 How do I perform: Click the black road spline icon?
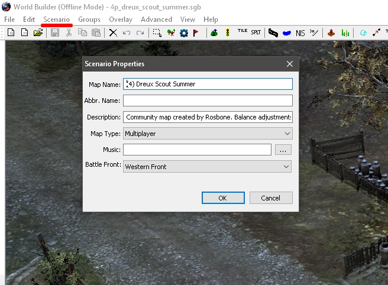click(273, 33)
